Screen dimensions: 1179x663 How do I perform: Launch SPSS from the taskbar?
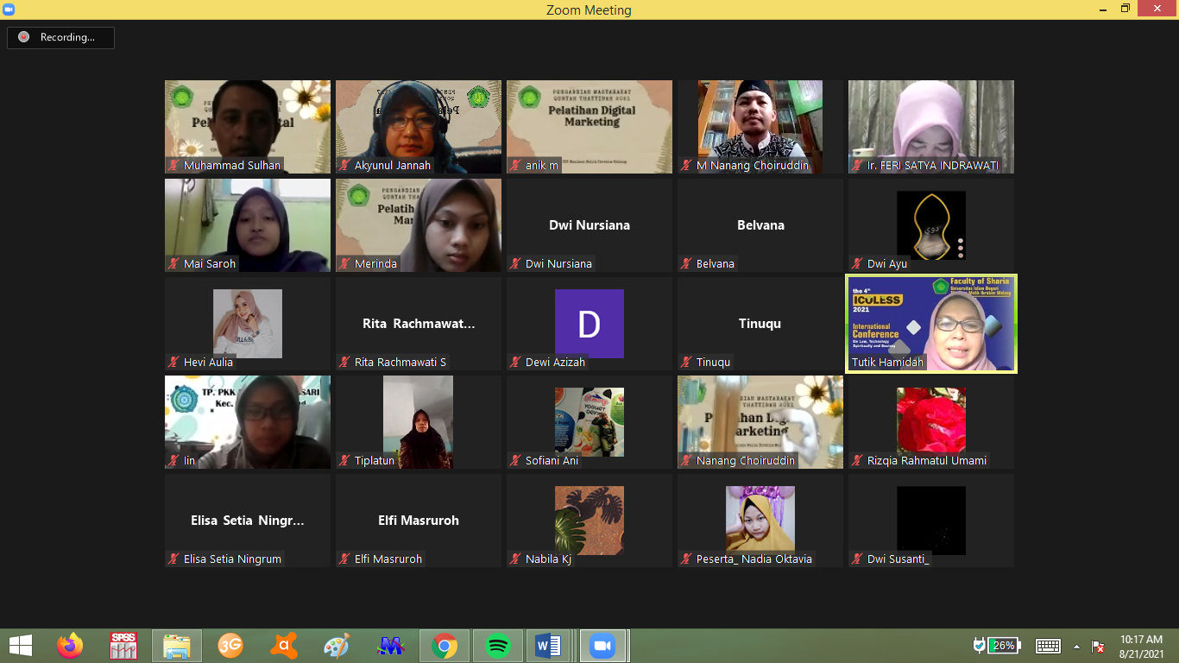tap(123, 645)
